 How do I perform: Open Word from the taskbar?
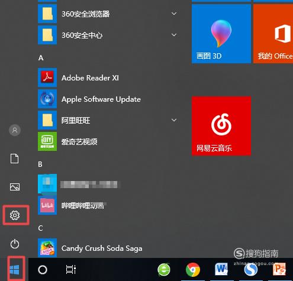click(221, 269)
